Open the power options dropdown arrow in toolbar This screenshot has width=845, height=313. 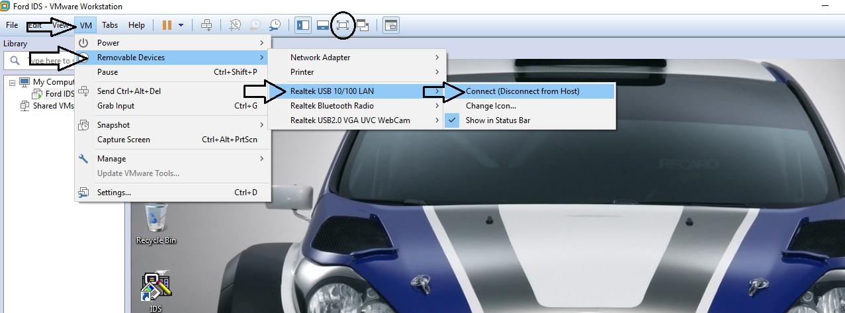click(x=181, y=25)
